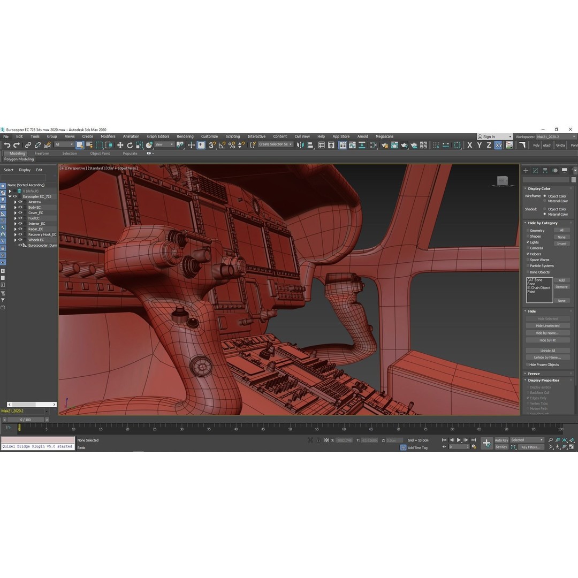Screen dimensions: 578x578
Task: Click the Align tool icon
Action: pyautogui.click(x=310, y=145)
